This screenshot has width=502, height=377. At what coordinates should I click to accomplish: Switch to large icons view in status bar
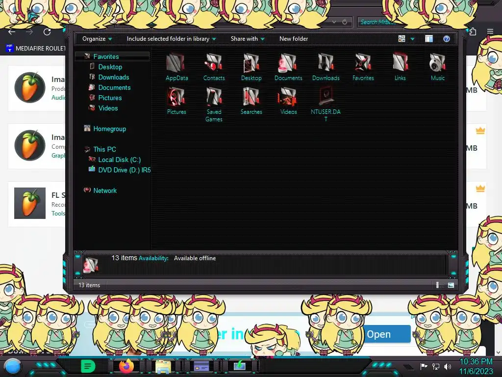451,285
